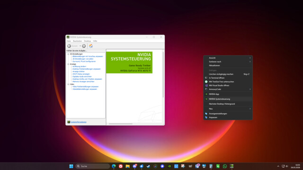The image size is (303, 170).
Task: Click the taskbar Suche search box
Action: pyautogui.click(x=93, y=166)
